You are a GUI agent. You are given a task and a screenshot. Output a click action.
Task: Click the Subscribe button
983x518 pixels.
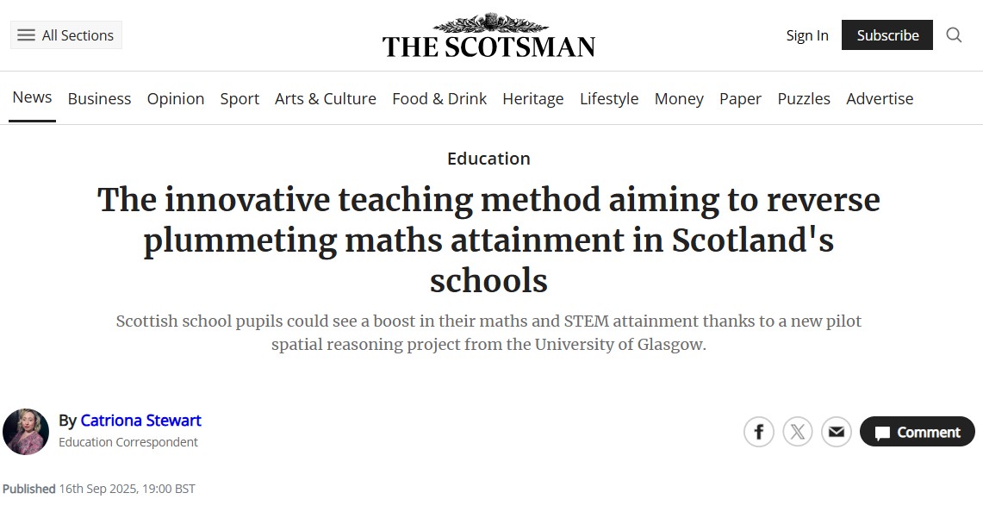(x=887, y=35)
